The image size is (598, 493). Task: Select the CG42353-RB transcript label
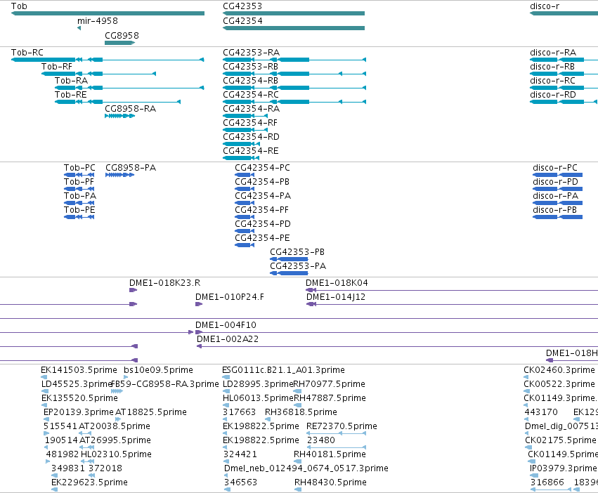coord(251,67)
